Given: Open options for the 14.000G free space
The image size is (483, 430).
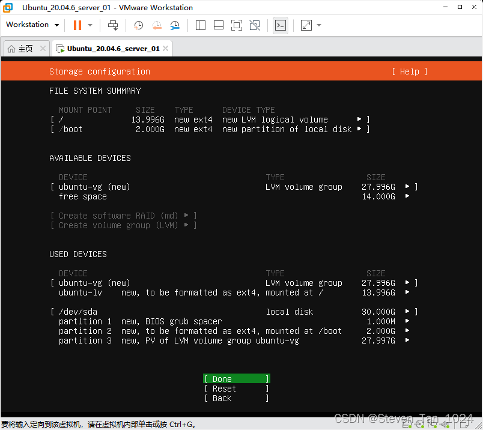Looking at the screenshot, I should (234, 196).
